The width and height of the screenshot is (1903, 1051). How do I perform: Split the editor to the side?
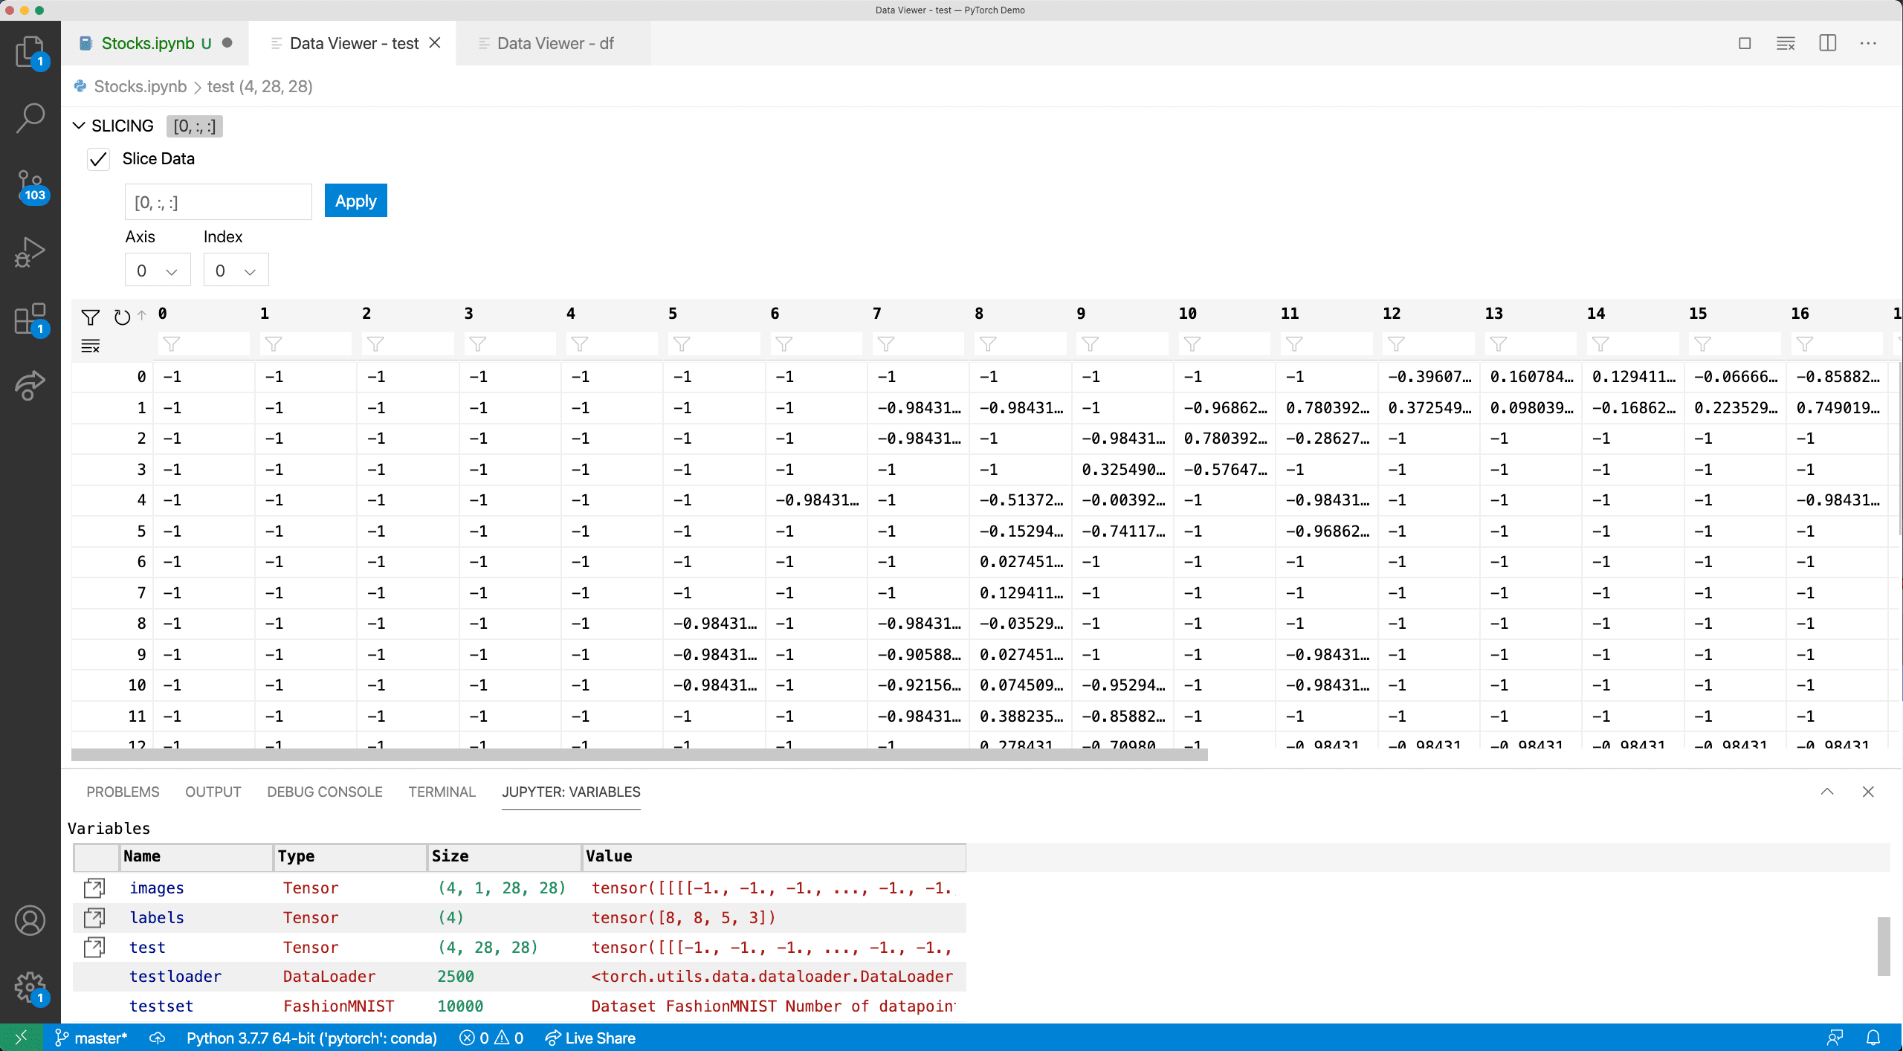pos(1827,42)
